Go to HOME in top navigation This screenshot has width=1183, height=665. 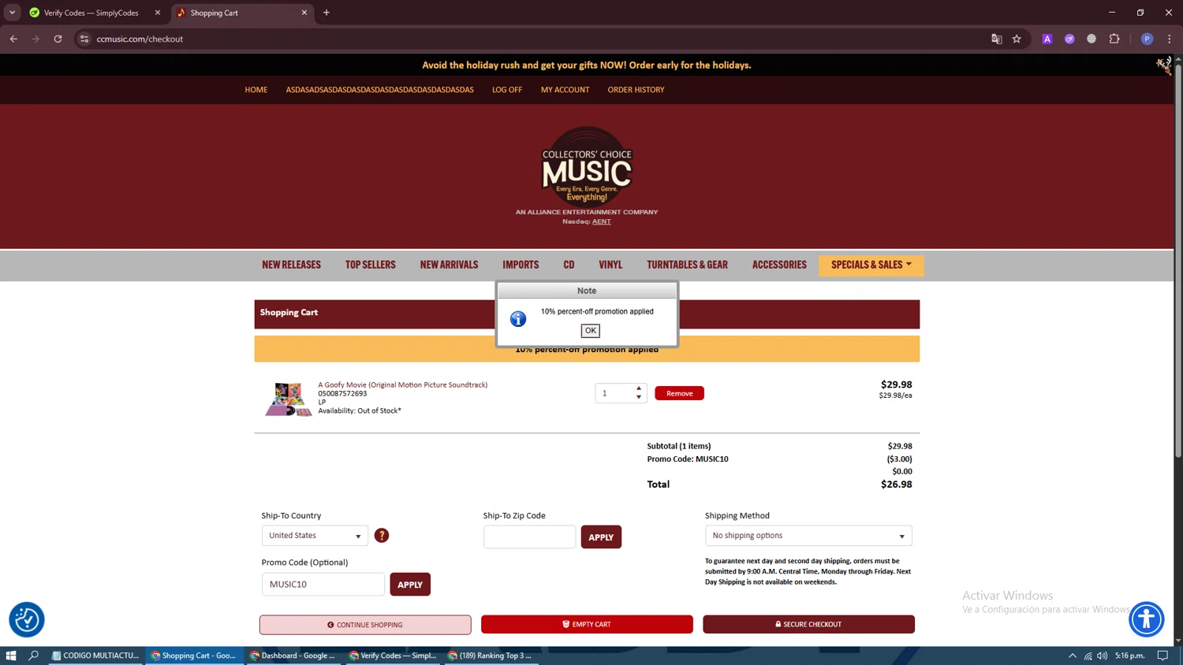[x=256, y=90]
